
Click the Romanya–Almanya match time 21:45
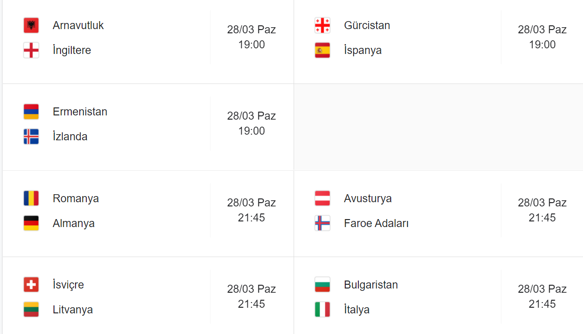click(251, 218)
